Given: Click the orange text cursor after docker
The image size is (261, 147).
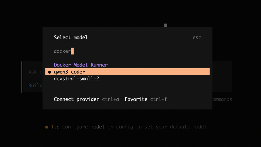Looking at the screenshot, I should 72,51.
